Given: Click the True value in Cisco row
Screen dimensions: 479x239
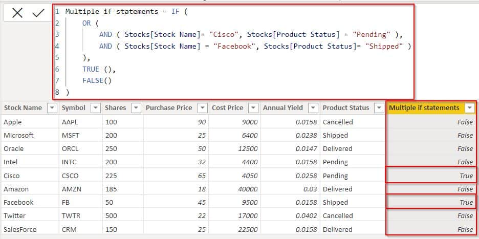Looking at the screenshot, I should tap(466, 176).
